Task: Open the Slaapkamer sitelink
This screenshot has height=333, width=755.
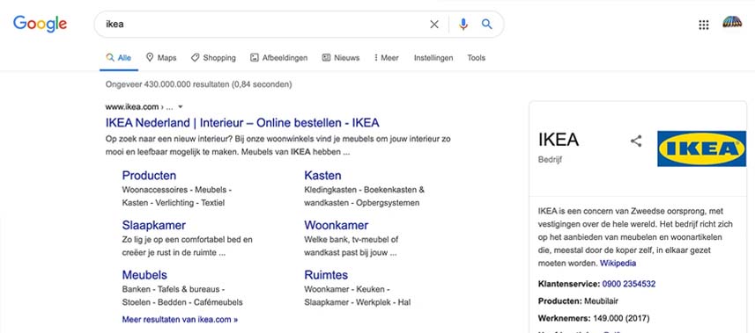Action: click(x=153, y=225)
